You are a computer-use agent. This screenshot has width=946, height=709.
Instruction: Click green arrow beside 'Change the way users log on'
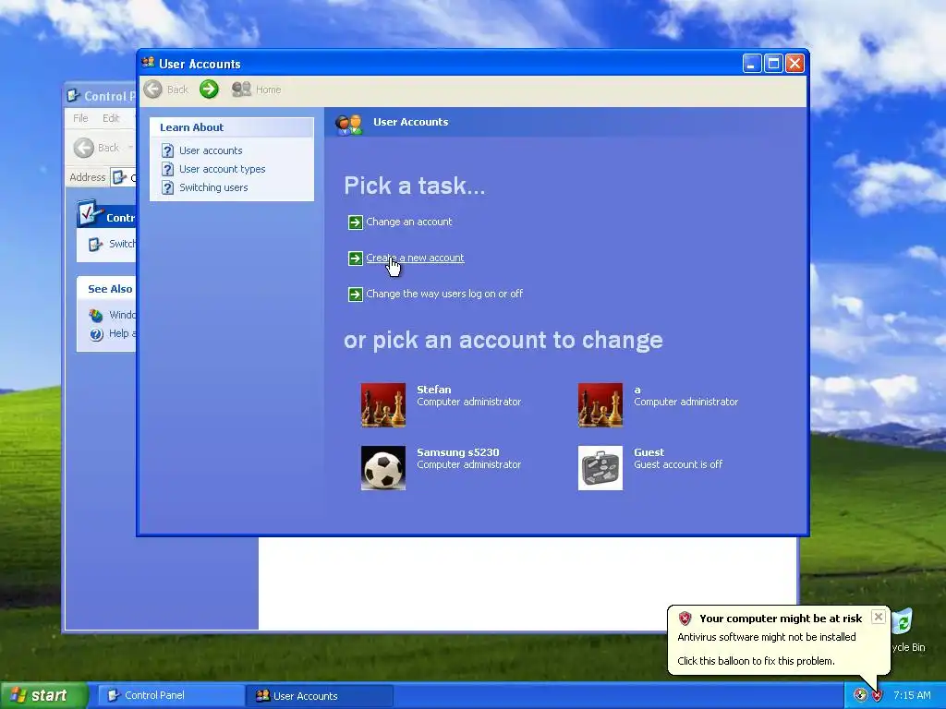click(356, 294)
